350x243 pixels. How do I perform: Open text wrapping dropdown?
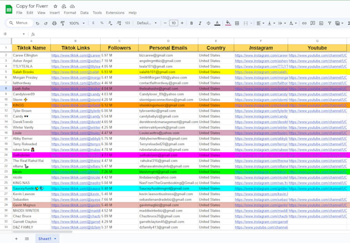[x=282, y=23]
